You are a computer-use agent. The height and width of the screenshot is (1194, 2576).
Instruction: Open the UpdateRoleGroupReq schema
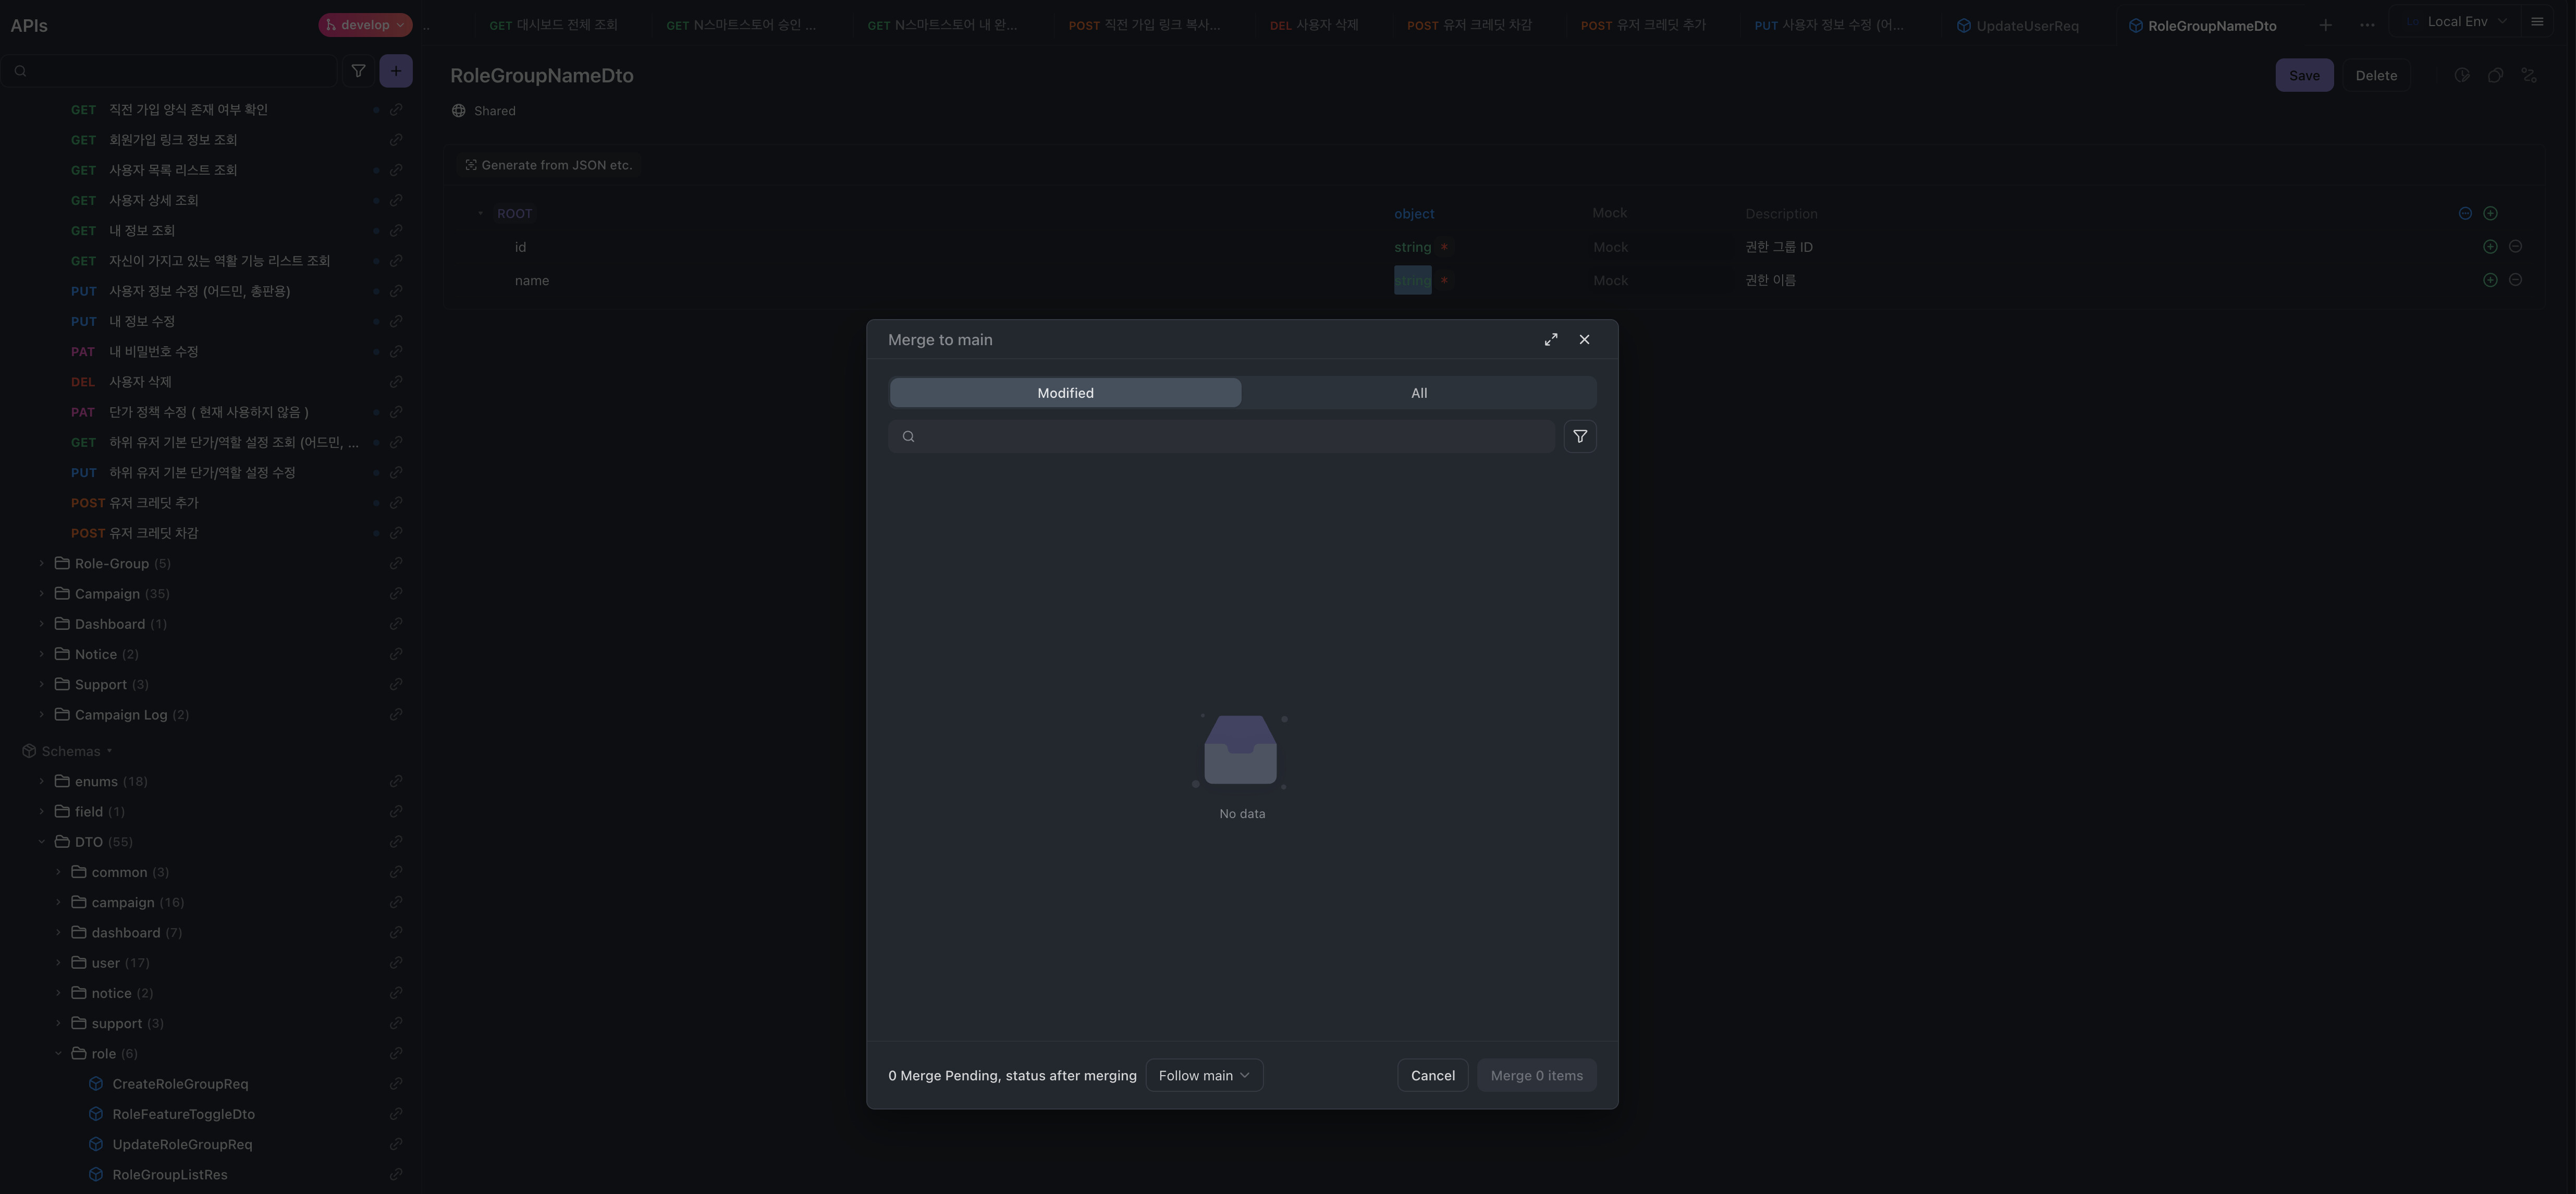(182, 1144)
